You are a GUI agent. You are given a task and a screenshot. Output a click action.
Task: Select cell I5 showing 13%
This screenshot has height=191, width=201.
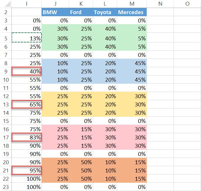click(26, 37)
